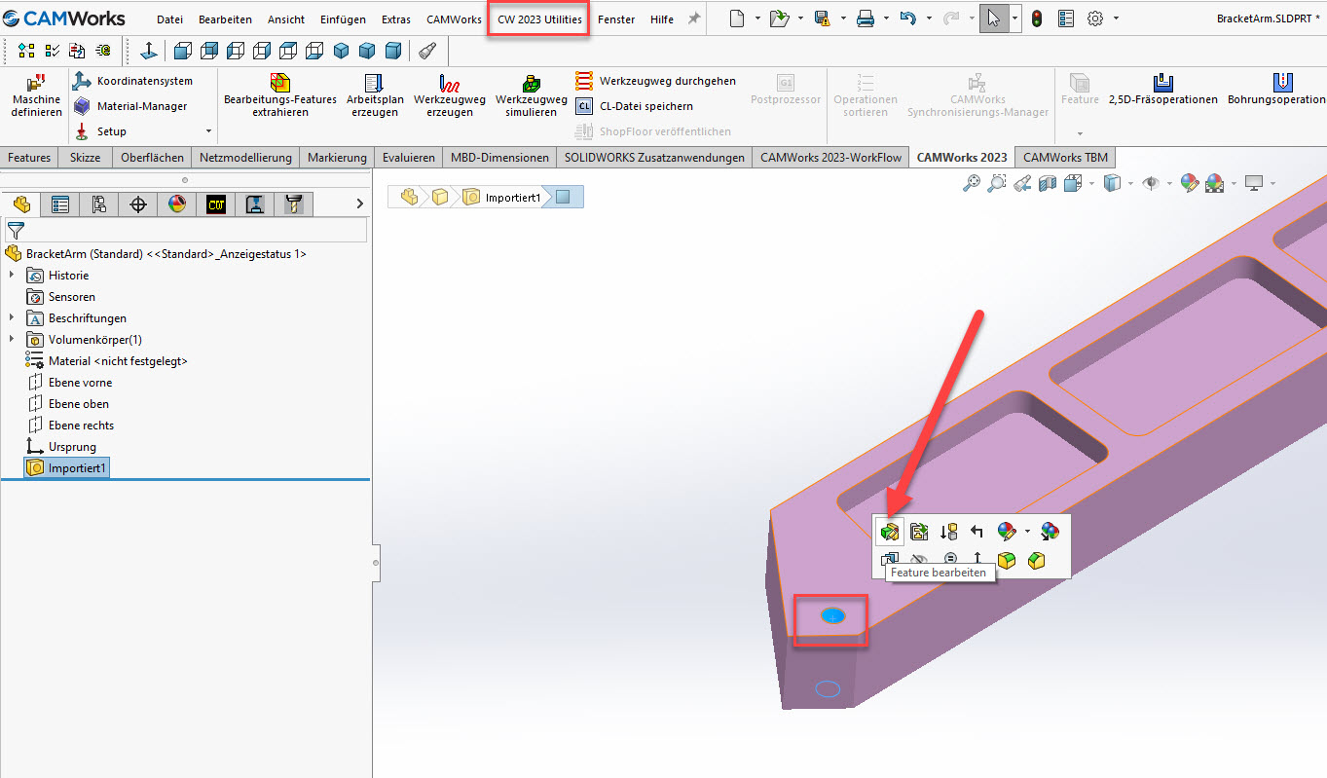Open the ConfigurationManager tab icon
Screen dimensions: 1327x778
click(x=99, y=204)
